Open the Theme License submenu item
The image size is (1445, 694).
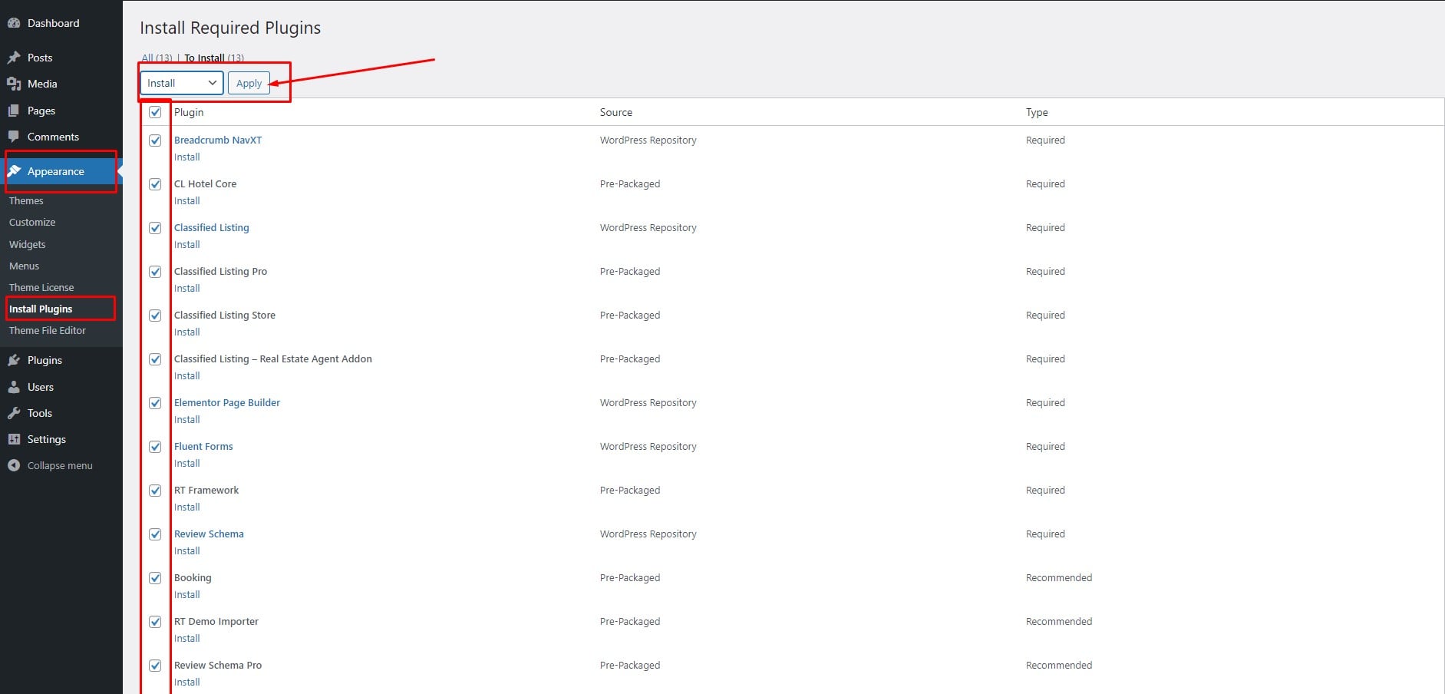41,287
